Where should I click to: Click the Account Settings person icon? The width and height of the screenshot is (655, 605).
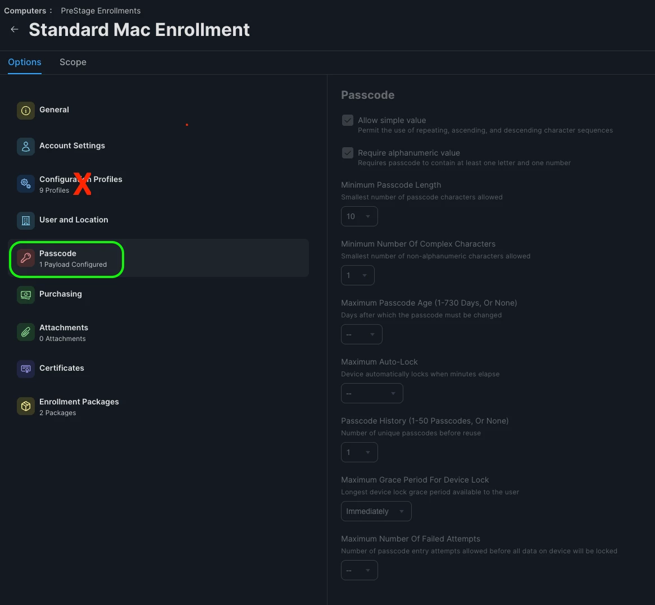tap(26, 147)
